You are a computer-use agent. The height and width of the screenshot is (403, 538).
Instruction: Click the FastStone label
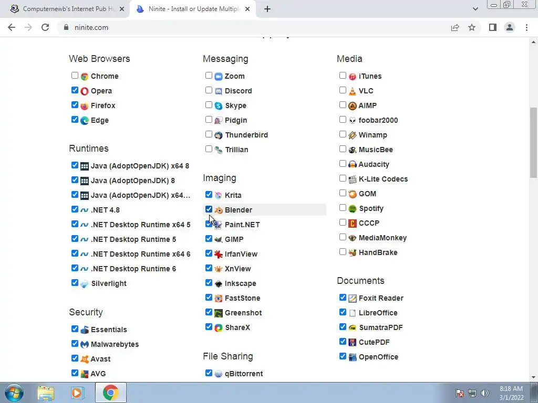[243, 298]
